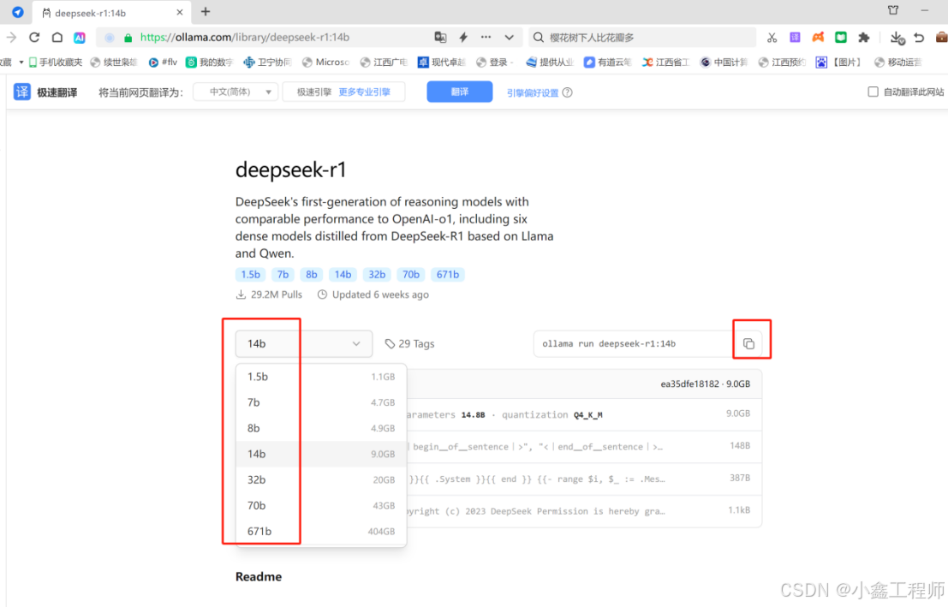
Task: Open a new tab with plus button
Action: pos(206,11)
